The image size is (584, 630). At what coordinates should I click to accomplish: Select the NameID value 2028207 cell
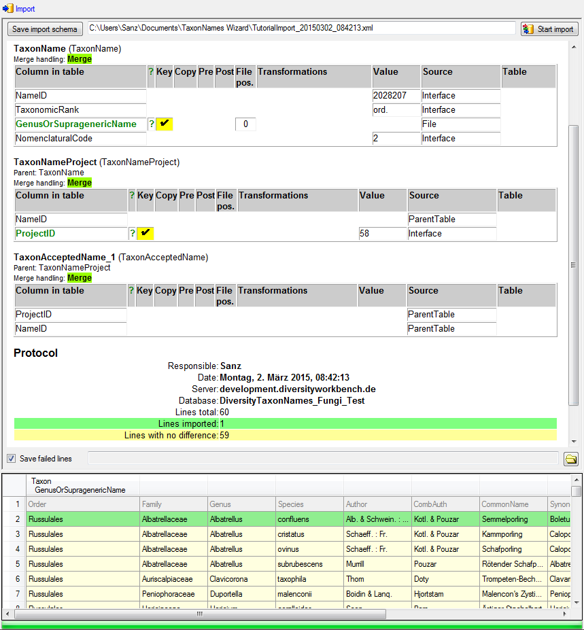pyautogui.click(x=396, y=96)
